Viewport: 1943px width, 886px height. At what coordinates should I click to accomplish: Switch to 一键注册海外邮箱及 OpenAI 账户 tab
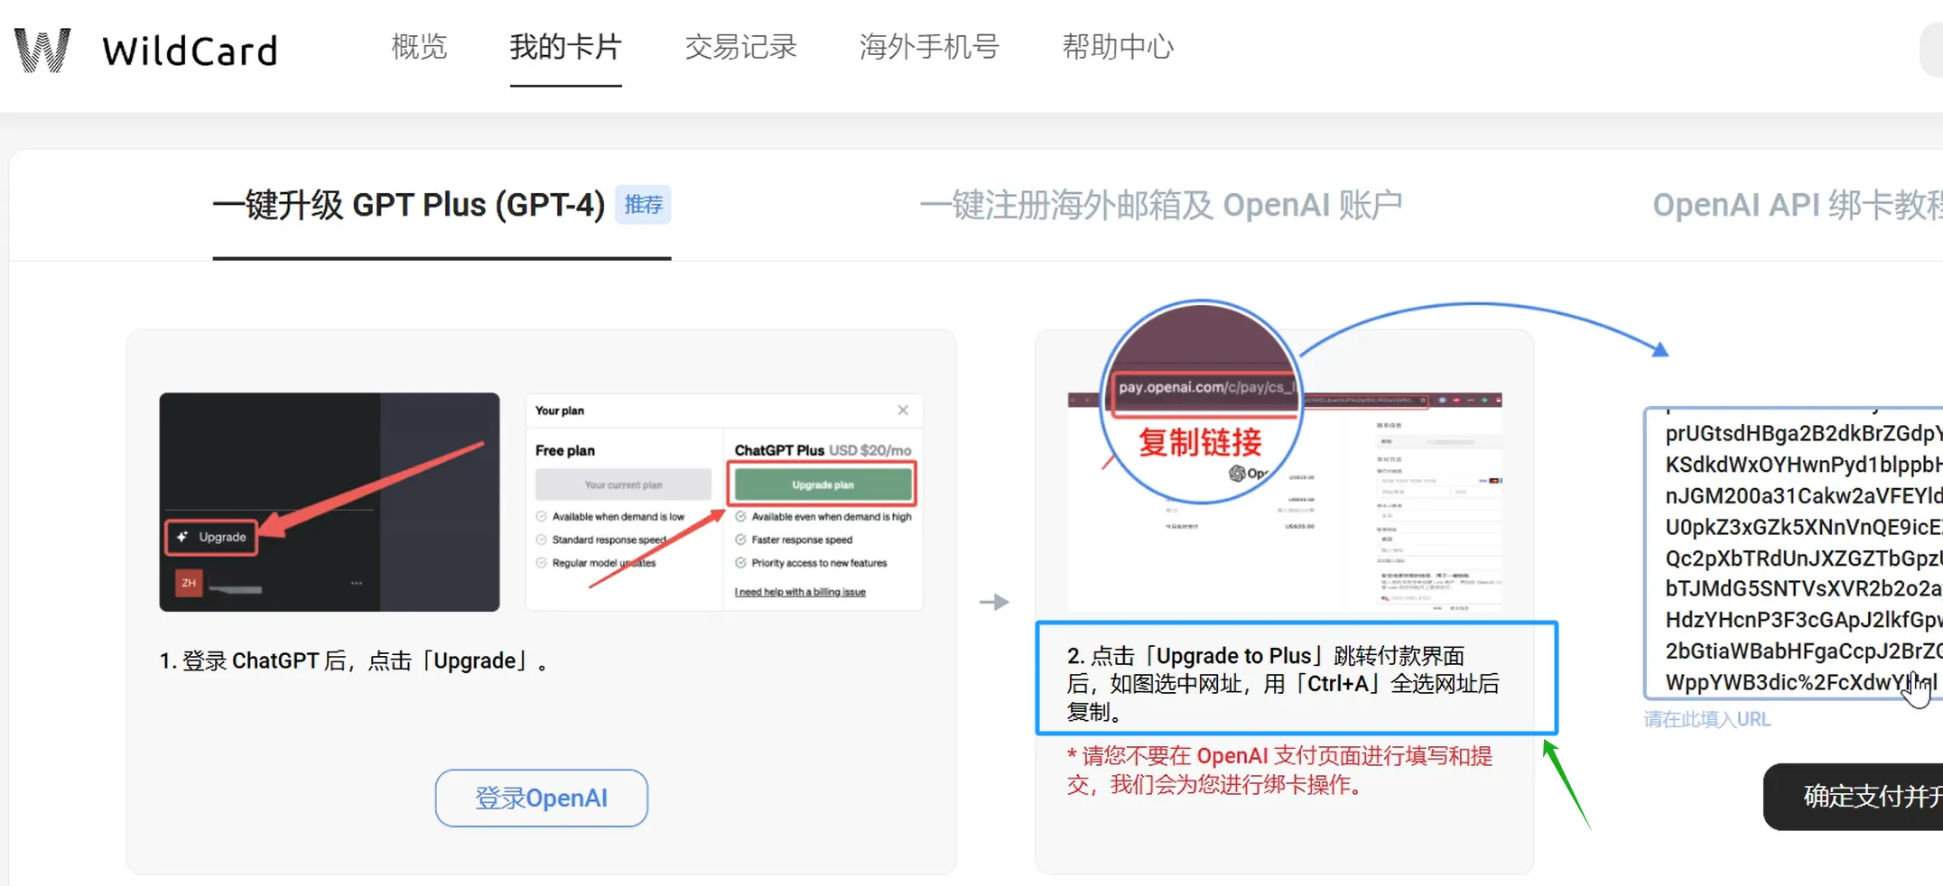coord(1161,205)
